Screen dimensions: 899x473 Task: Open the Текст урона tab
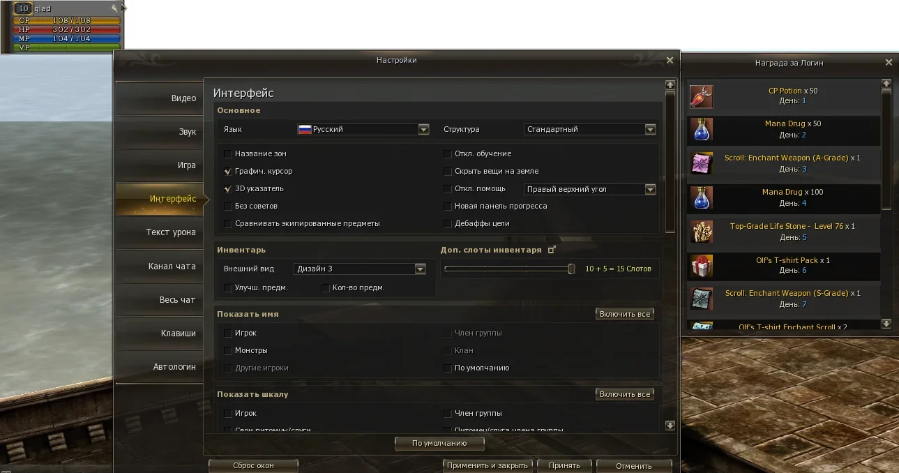159,232
